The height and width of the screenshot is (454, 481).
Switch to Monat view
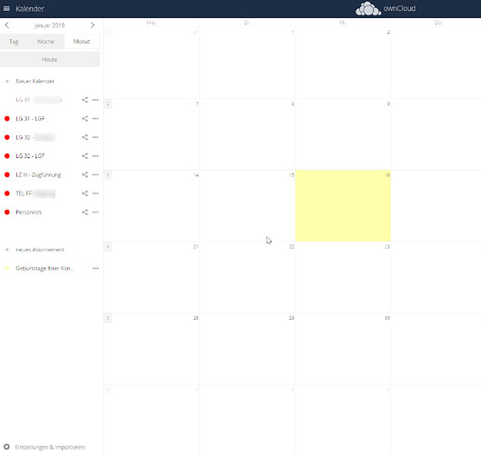82,42
